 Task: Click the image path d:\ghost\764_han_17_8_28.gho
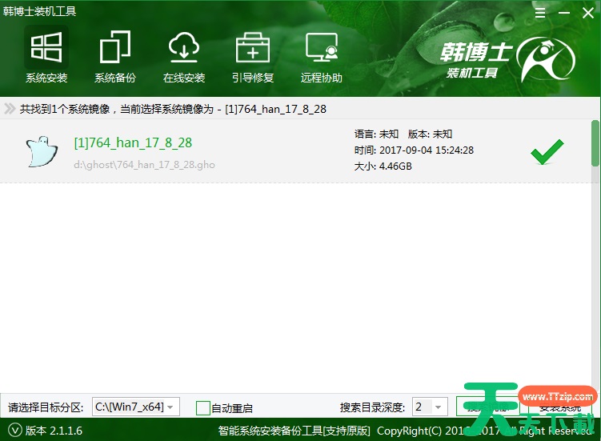coord(144,165)
